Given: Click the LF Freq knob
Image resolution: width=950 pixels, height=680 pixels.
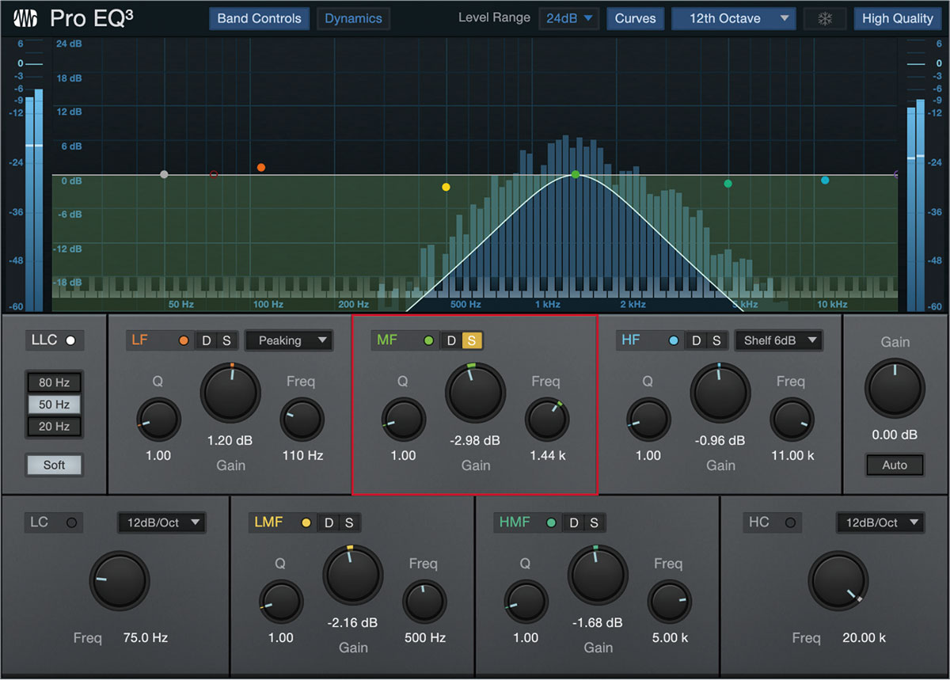Looking at the screenshot, I should (302, 420).
